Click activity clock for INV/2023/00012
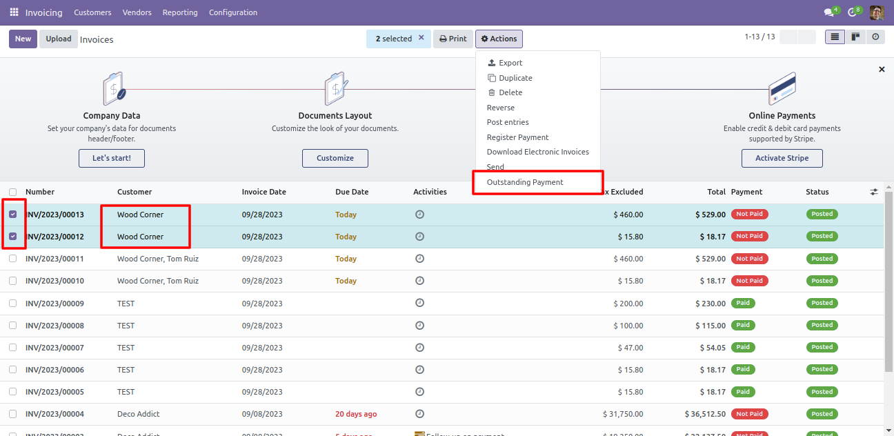 tap(419, 237)
